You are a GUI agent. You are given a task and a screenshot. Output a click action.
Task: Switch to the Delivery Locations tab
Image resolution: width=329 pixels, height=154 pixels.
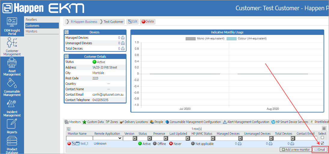(134, 122)
